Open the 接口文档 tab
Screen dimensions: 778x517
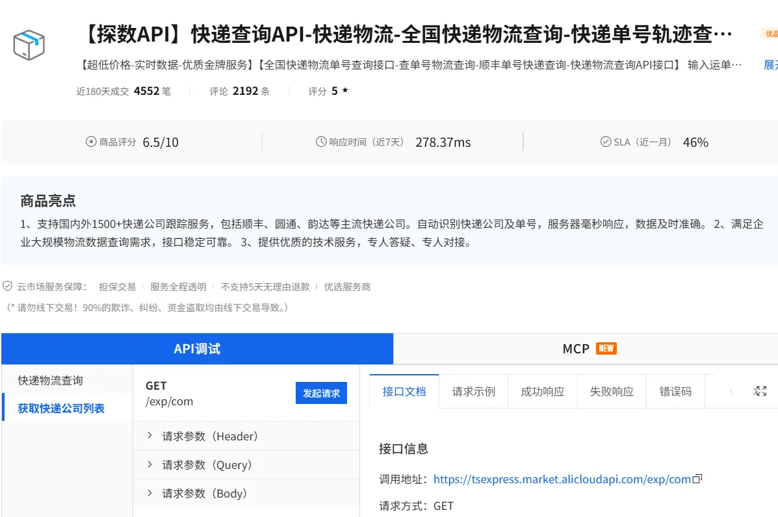404,392
